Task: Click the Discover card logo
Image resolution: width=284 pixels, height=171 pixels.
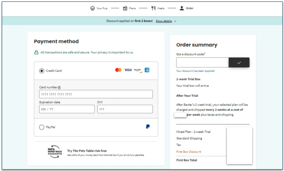Action: click(138, 70)
